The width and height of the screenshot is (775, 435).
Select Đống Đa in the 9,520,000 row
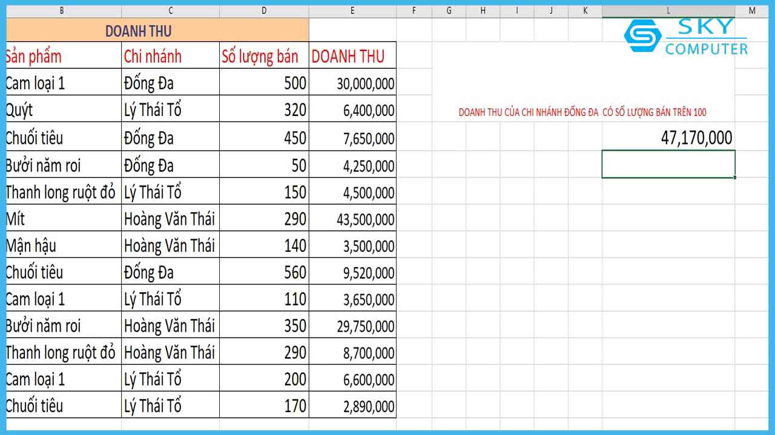point(170,272)
